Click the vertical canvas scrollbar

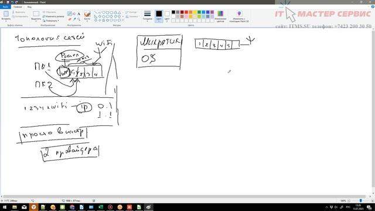coord(373,110)
